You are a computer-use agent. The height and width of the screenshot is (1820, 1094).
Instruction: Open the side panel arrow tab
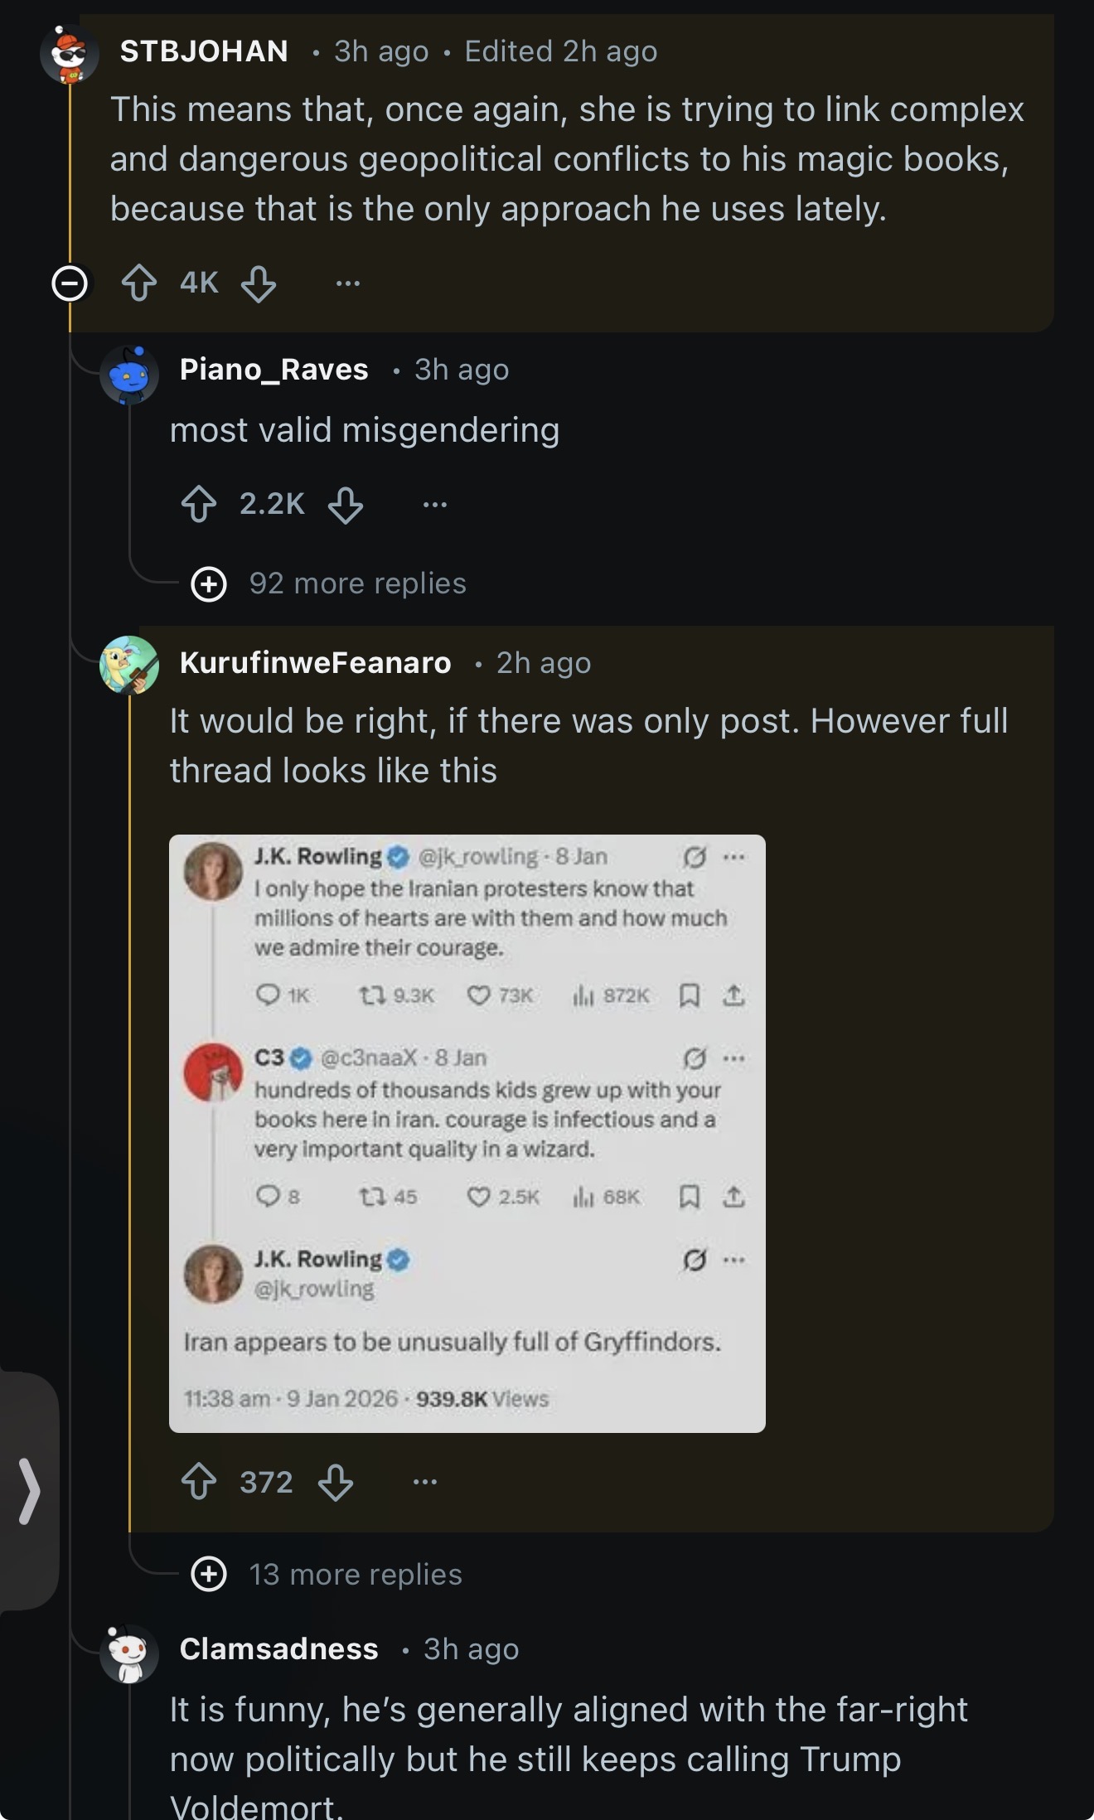click(29, 1492)
